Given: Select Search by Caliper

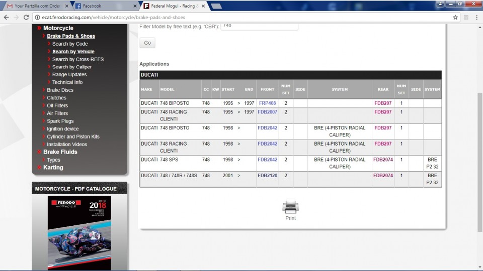Looking at the screenshot, I should (x=72, y=67).
